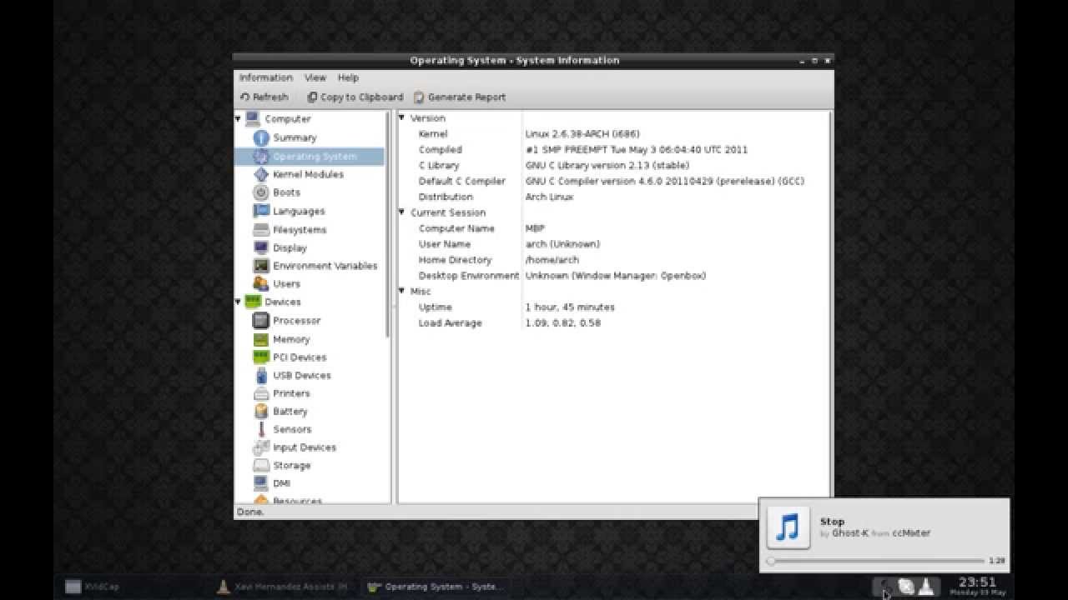This screenshot has height=600, width=1068.
Task: Select the Display monitor icon
Action: click(x=261, y=247)
